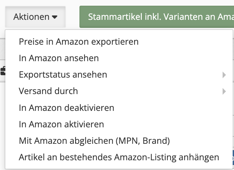Viewport: 234px width, 170px height.
Task: Expand the Exportstatus ansehen submenu arrow
Action: click(224, 75)
